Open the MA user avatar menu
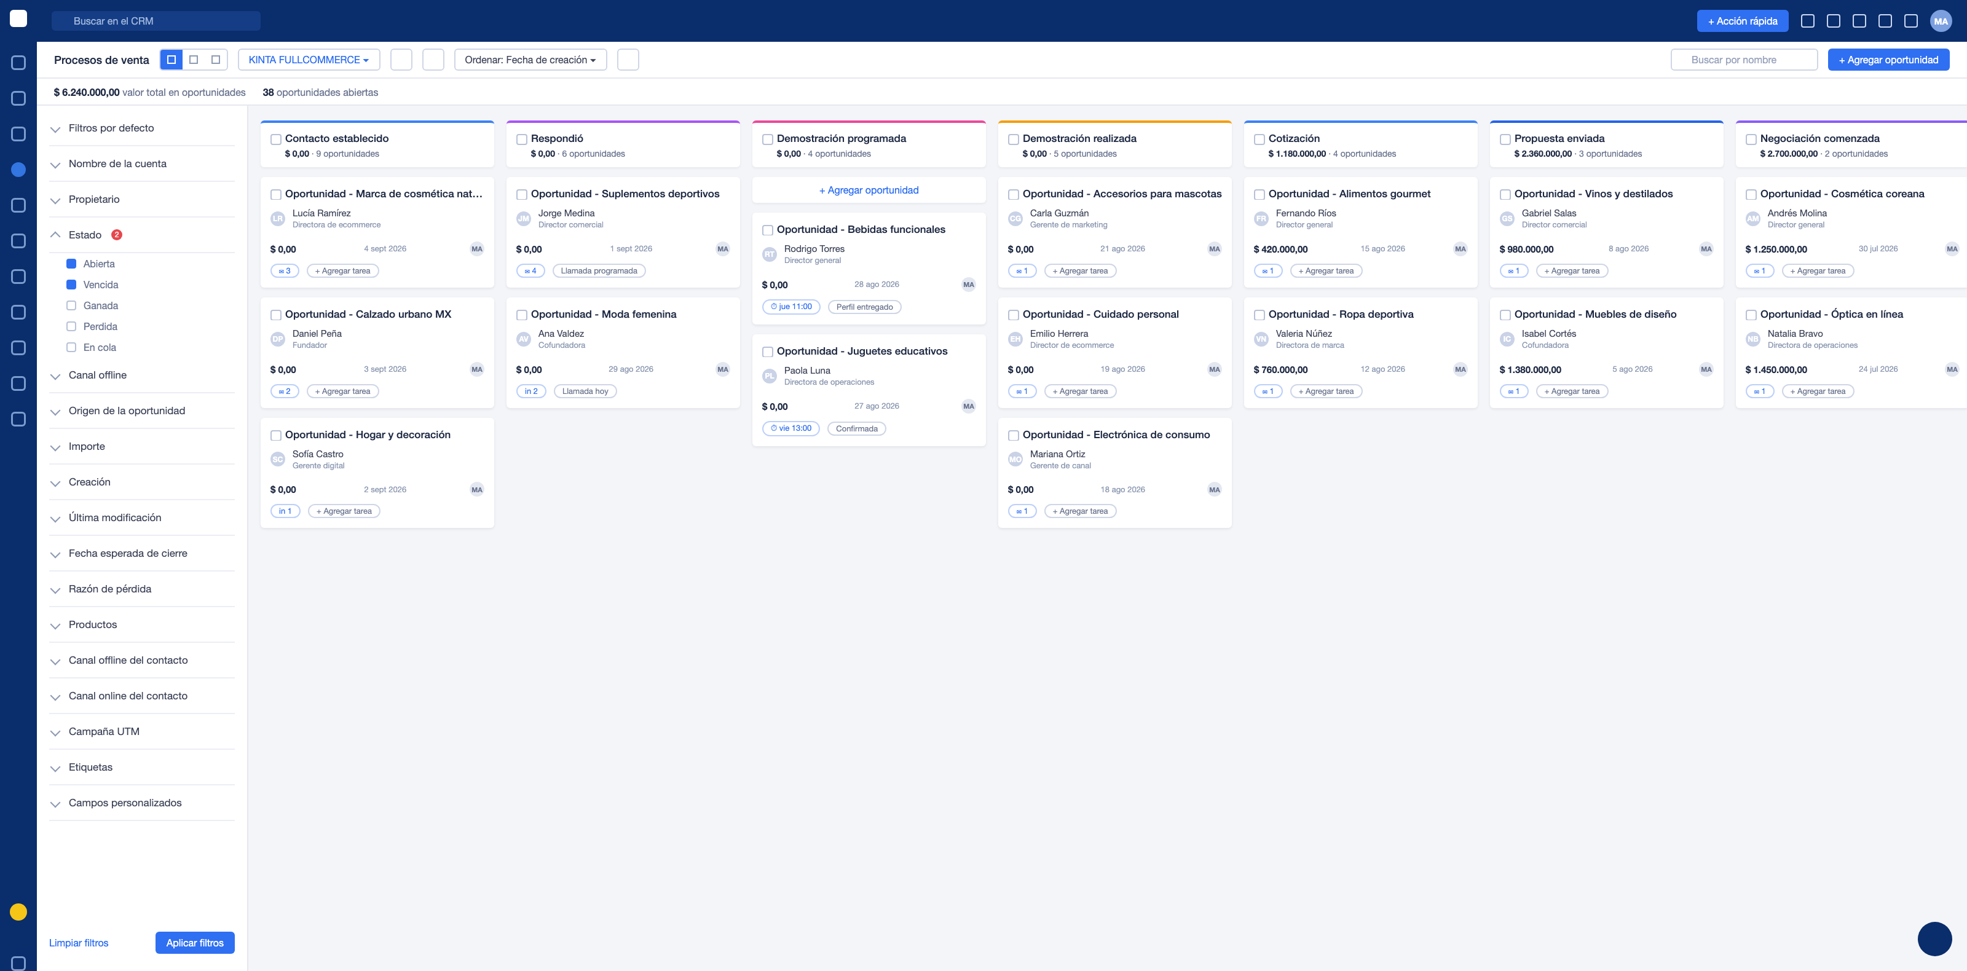Screen dimensions: 1967x971 click(x=1941, y=21)
